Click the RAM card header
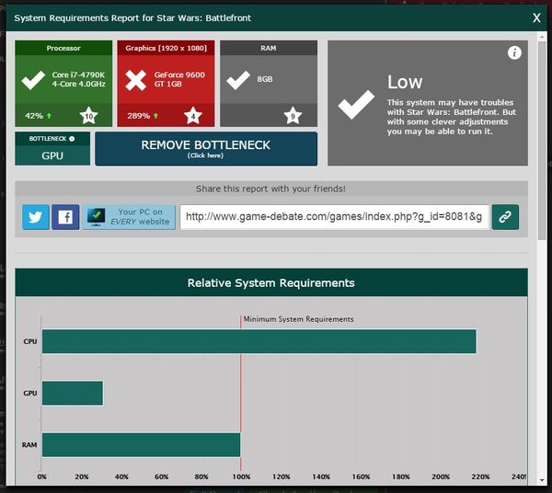This screenshot has height=493, width=552. coord(269,48)
